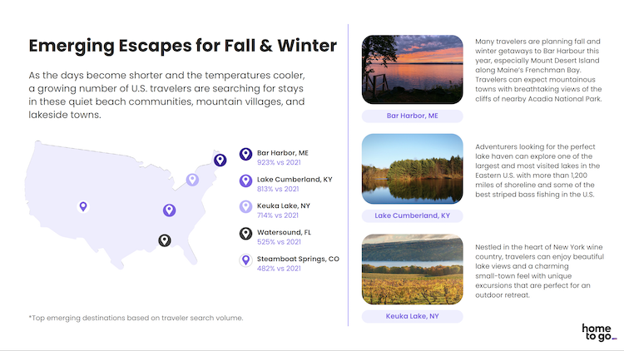Select the Lake Cumberland, KY label button
The height and width of the screenshot is (351, 624).
click(413, 215)
